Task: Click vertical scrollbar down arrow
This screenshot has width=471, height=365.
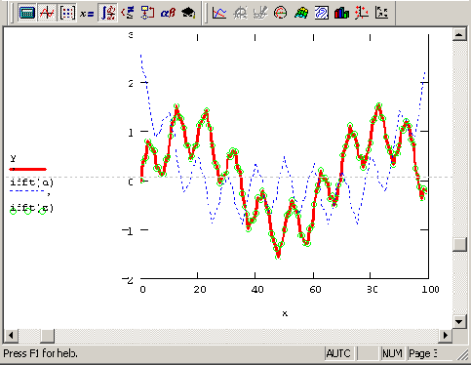Action: point(459,322)
